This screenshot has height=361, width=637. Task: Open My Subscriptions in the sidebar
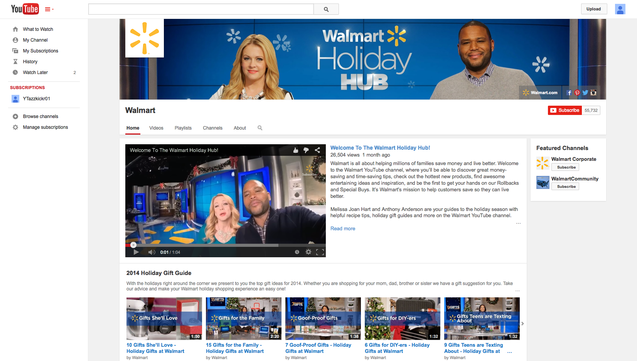pos(40,51)
